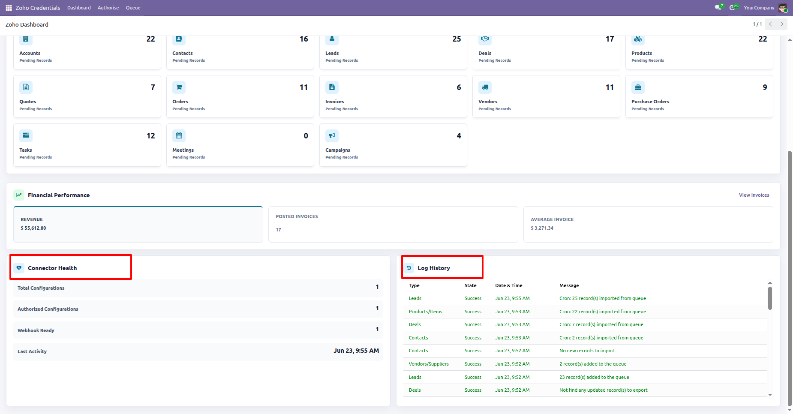Open the apps grid menu icon
This screenshot has width=793, height=414.
pyautogui.click(x=9, y=8)
